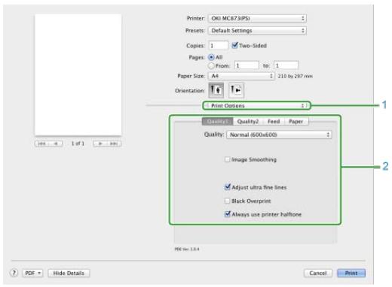
Task: Click the blank page preview thumbnail
Action: click(78, 74)
